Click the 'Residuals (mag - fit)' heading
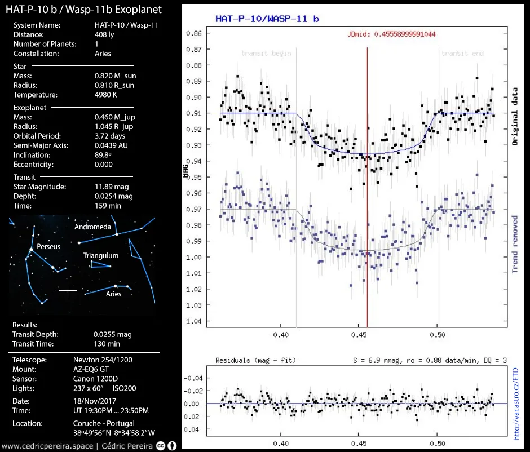This screenshot has width=530, height=452. pos(255,360)
